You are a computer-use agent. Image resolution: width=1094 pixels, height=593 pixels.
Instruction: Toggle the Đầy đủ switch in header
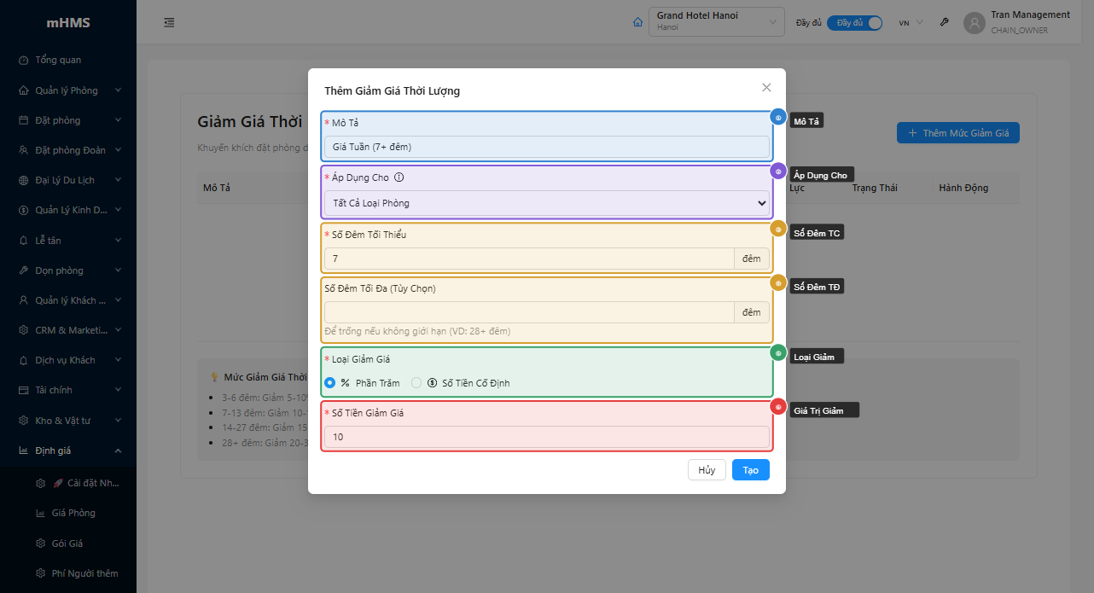pyautogui.click(x=854, y=23)
